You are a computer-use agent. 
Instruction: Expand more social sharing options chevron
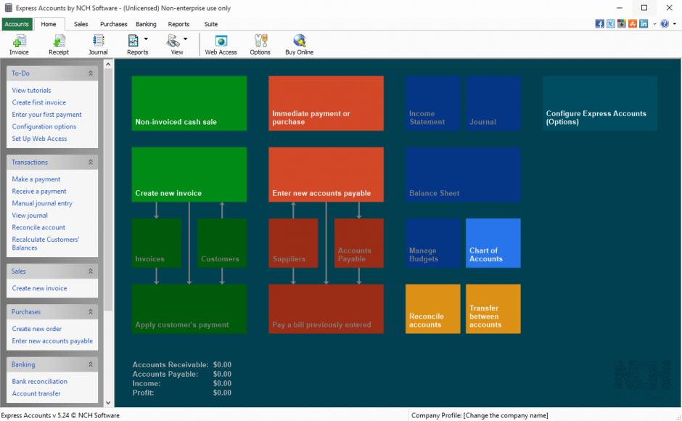(654, 25)
